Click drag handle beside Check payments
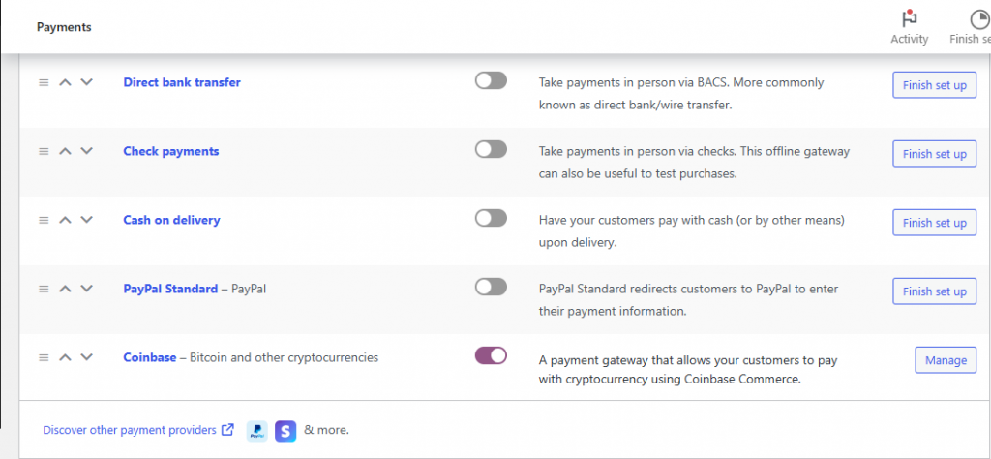 pyautogui.click(x=44, y=151)
